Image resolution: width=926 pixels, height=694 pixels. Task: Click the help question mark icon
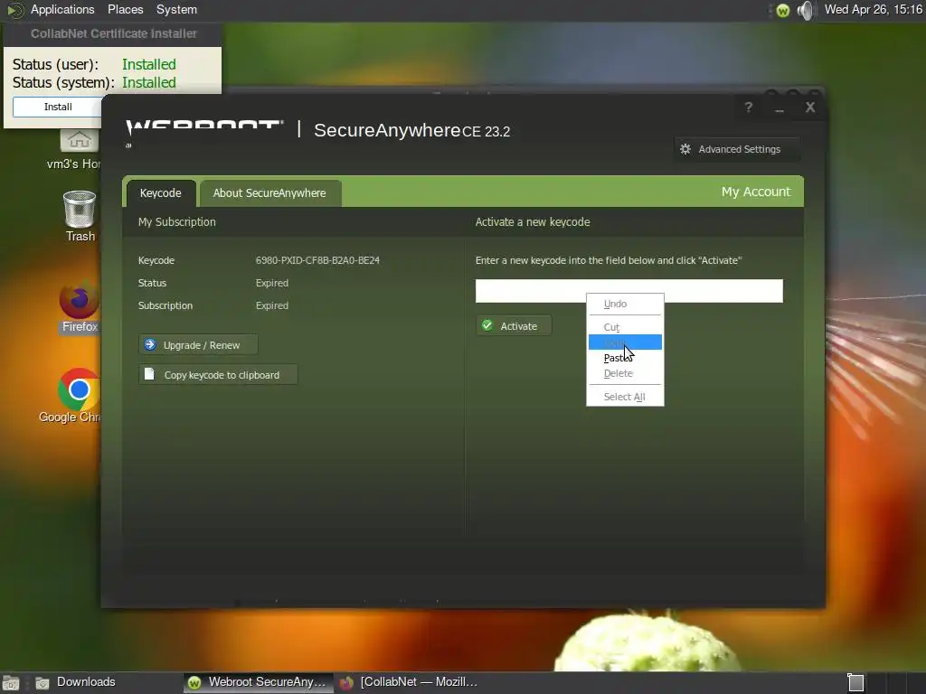748,108
